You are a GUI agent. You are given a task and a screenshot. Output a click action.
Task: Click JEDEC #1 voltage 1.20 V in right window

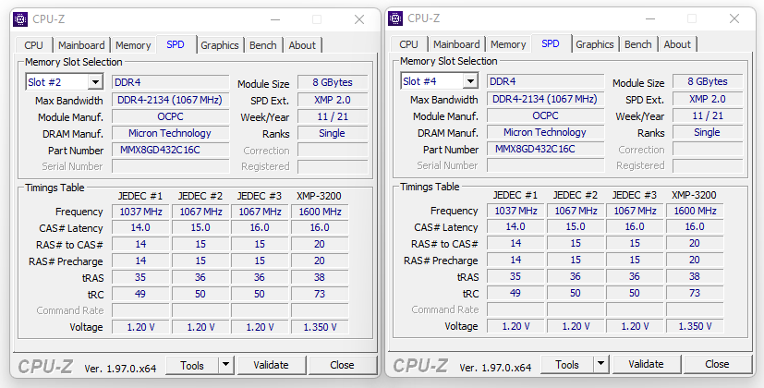click(x=516, y=326)
